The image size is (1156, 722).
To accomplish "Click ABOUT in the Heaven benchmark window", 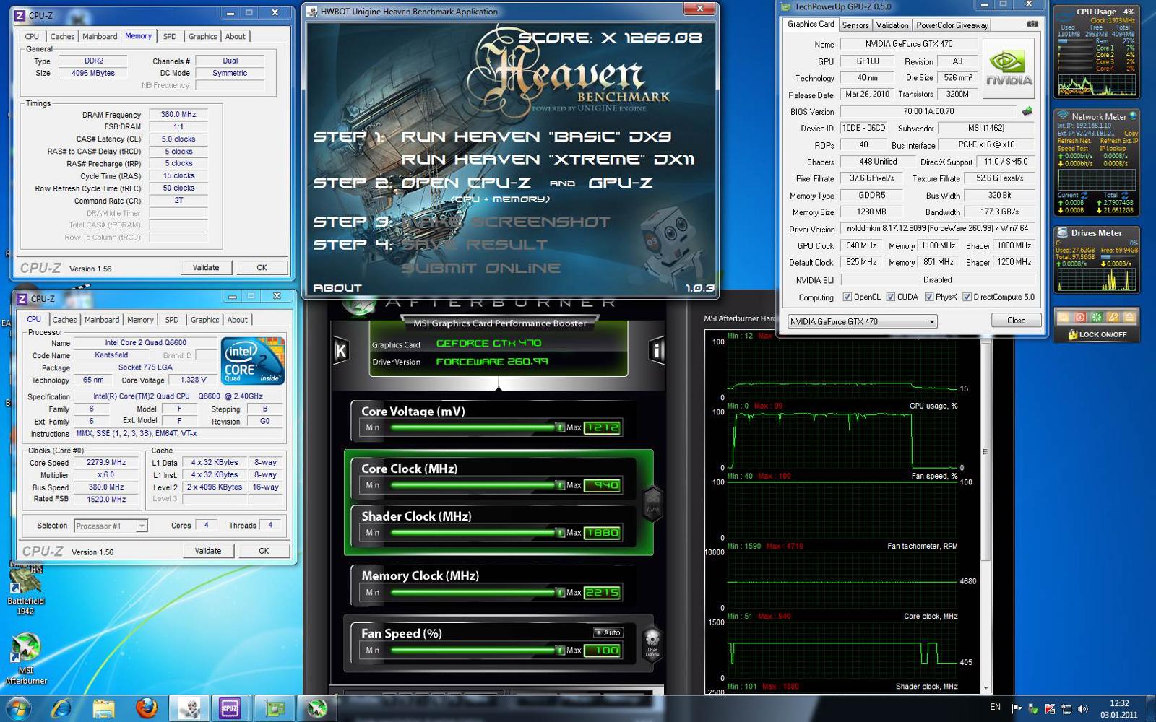I will [337, 287].
